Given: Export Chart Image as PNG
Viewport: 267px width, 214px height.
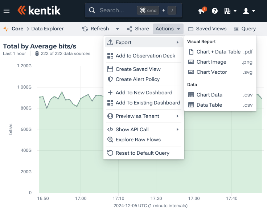Looking at the screenshot, I should pyautogui.click(x=211, y=62).
